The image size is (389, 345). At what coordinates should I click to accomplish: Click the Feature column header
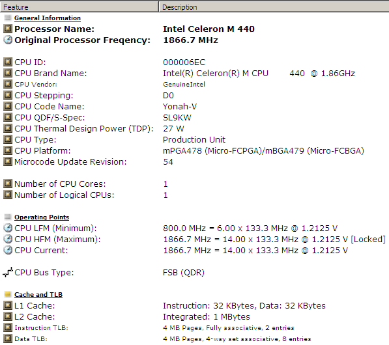coord(79,7)
